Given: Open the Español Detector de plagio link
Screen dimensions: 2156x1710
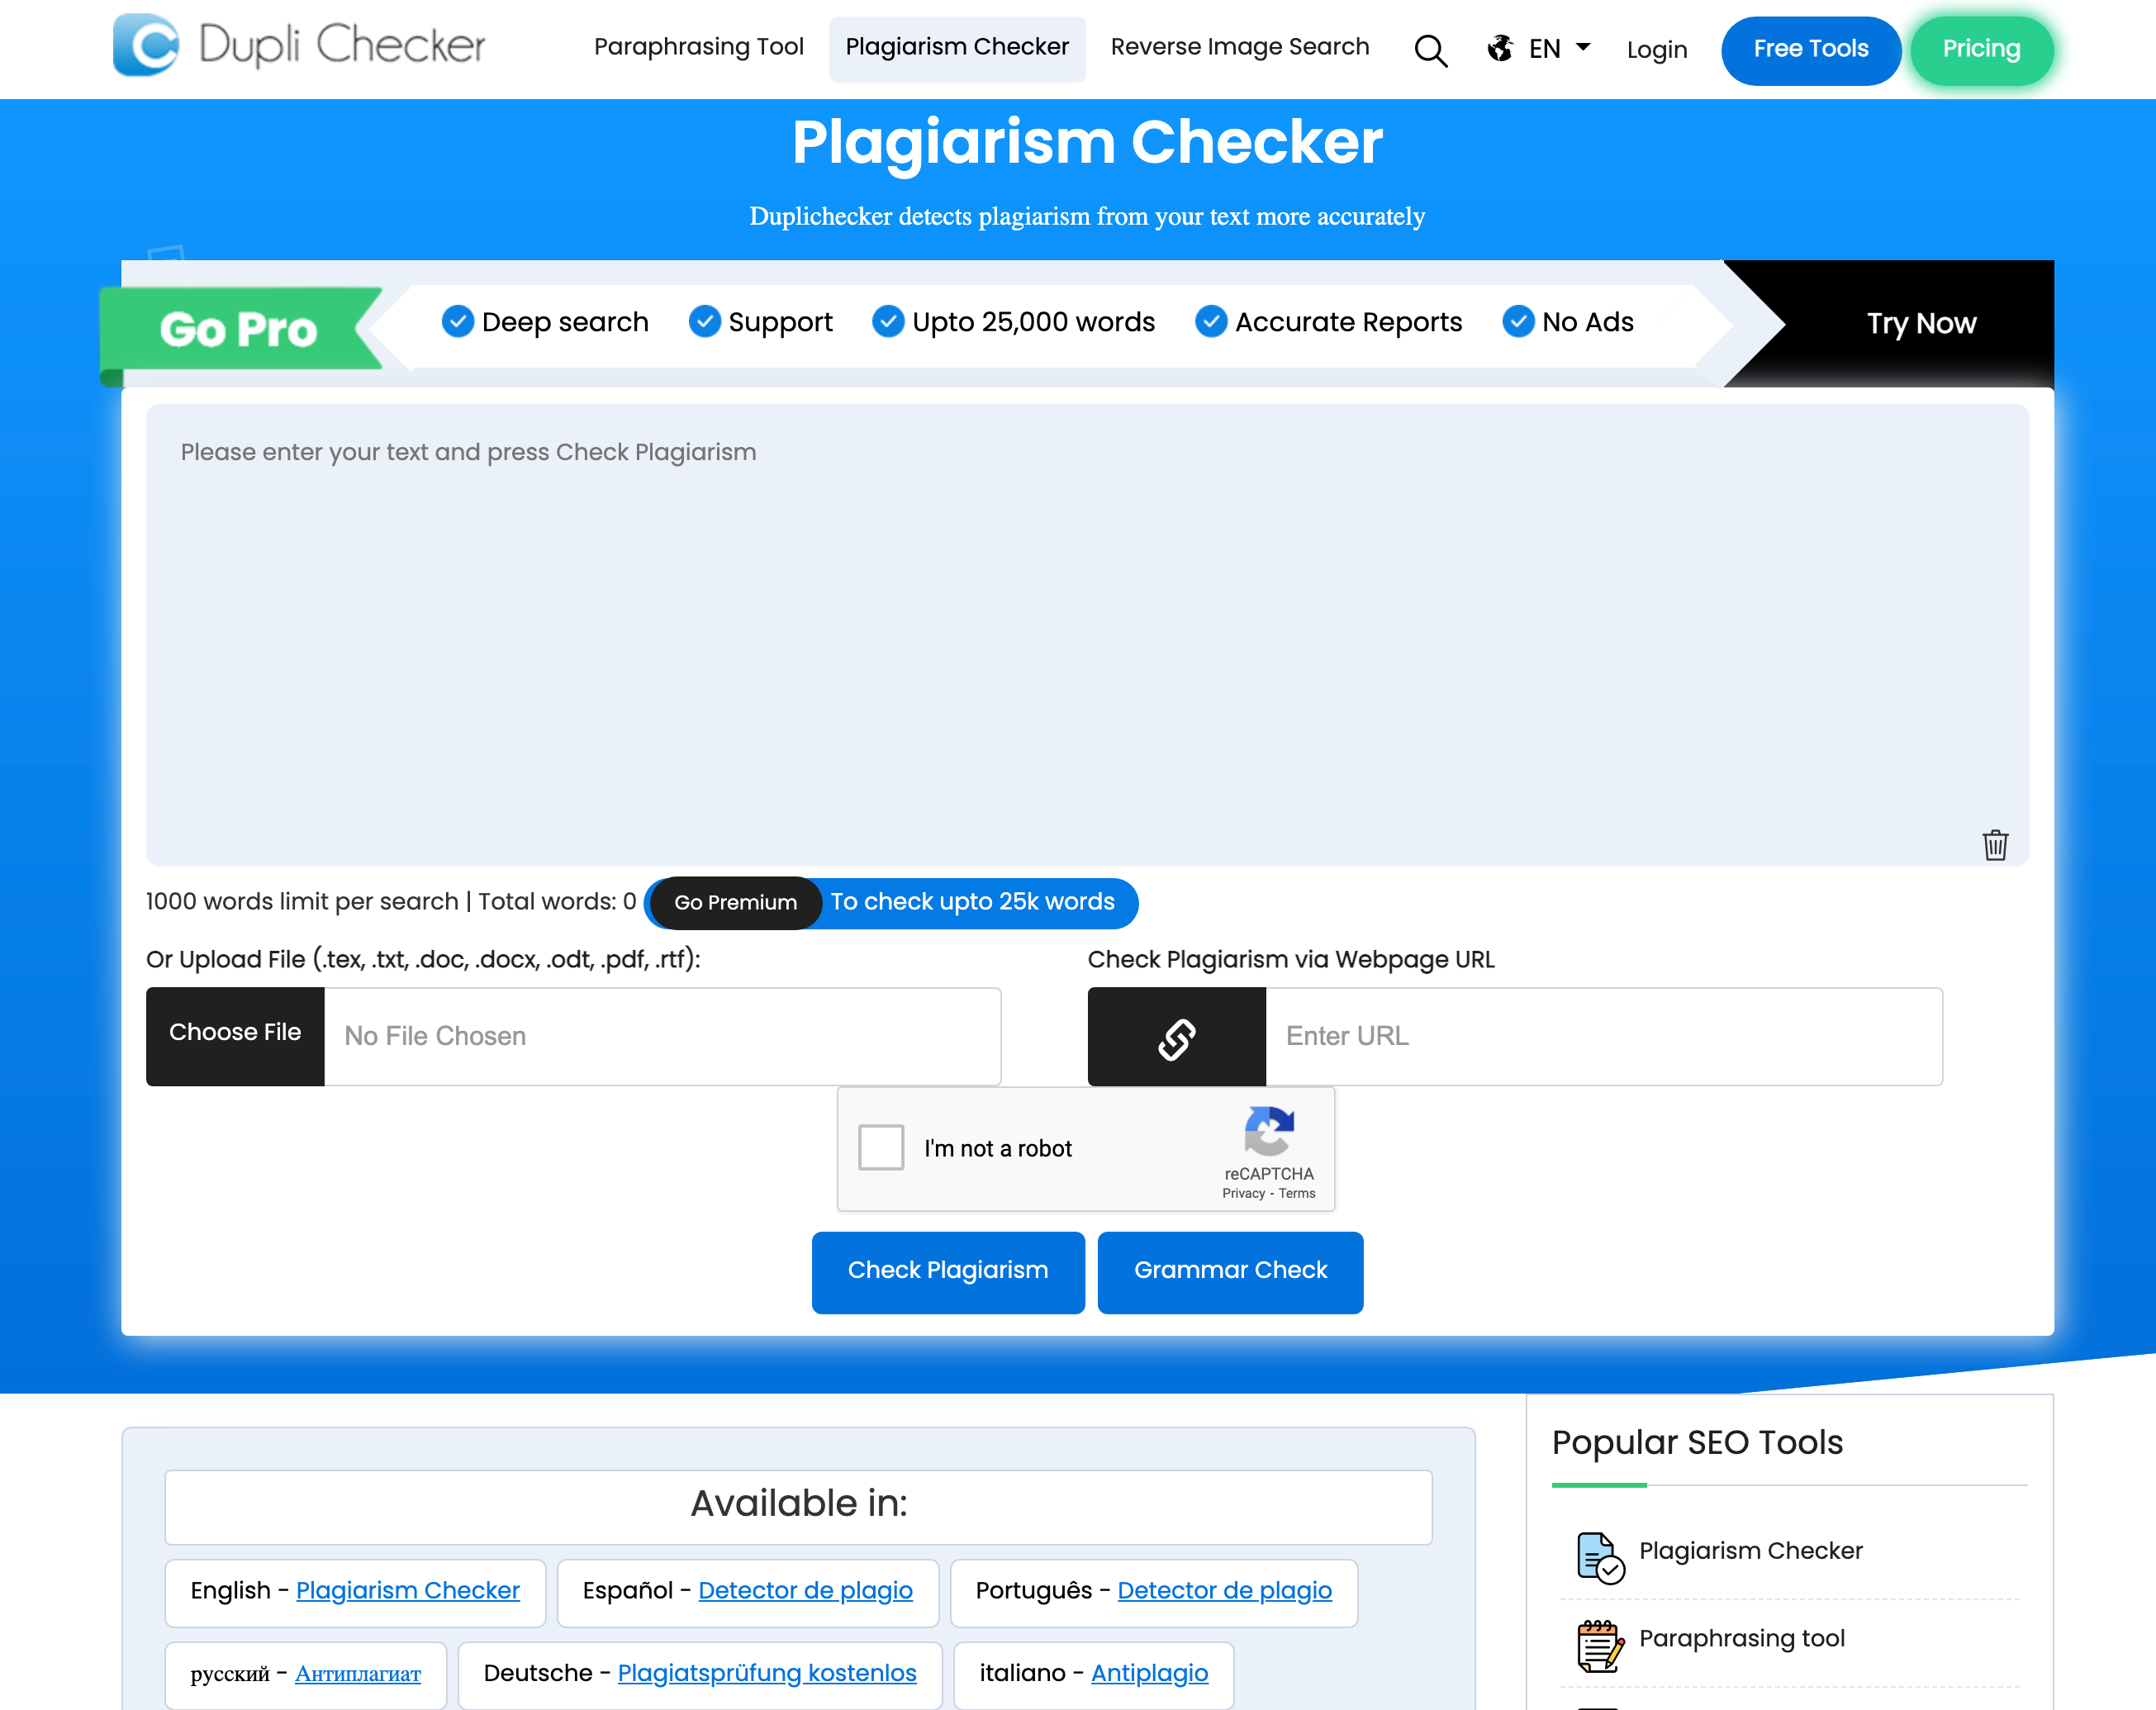Looking at the screenshot, I should tap(805, 1590).
